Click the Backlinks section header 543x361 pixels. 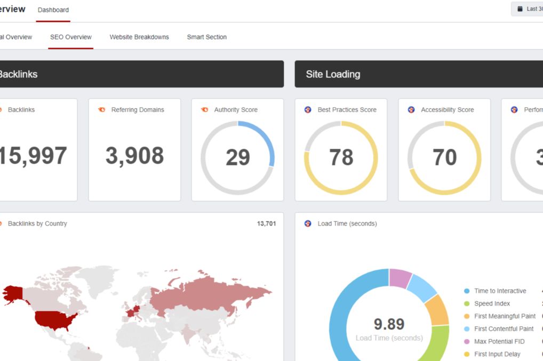coord(141,74)
